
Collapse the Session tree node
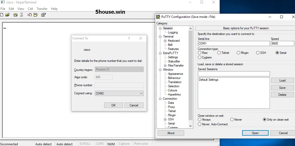(x=160, y=28)
